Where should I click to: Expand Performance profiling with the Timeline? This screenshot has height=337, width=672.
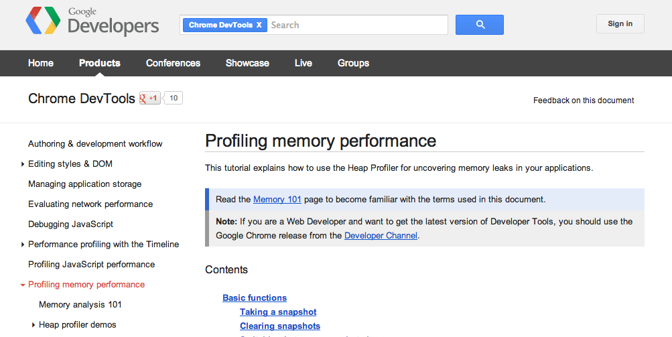[x=23, y=245]
